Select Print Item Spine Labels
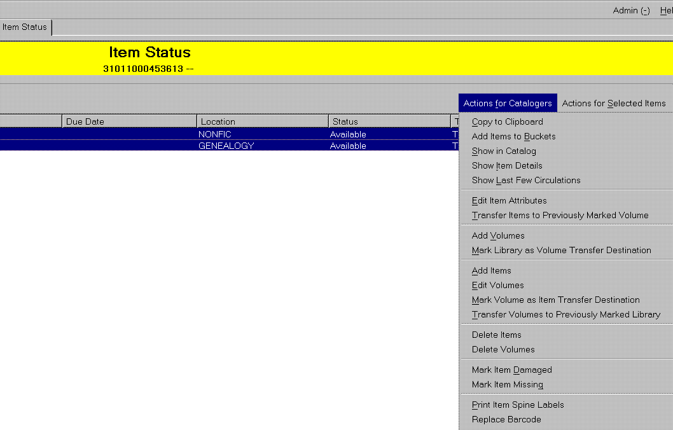This screenshot has width=673, height=430. coord(518,405)
